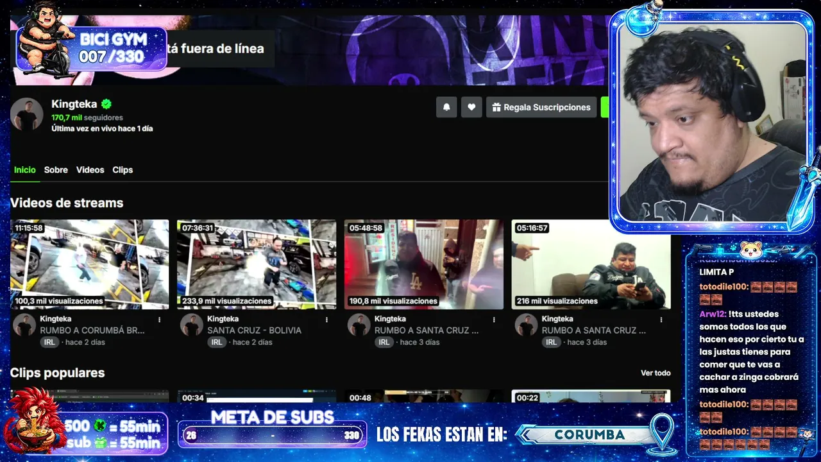Screen dimensions: 821x462
Task: Click the streamer webcam feed
Action: tap(712, 122)
